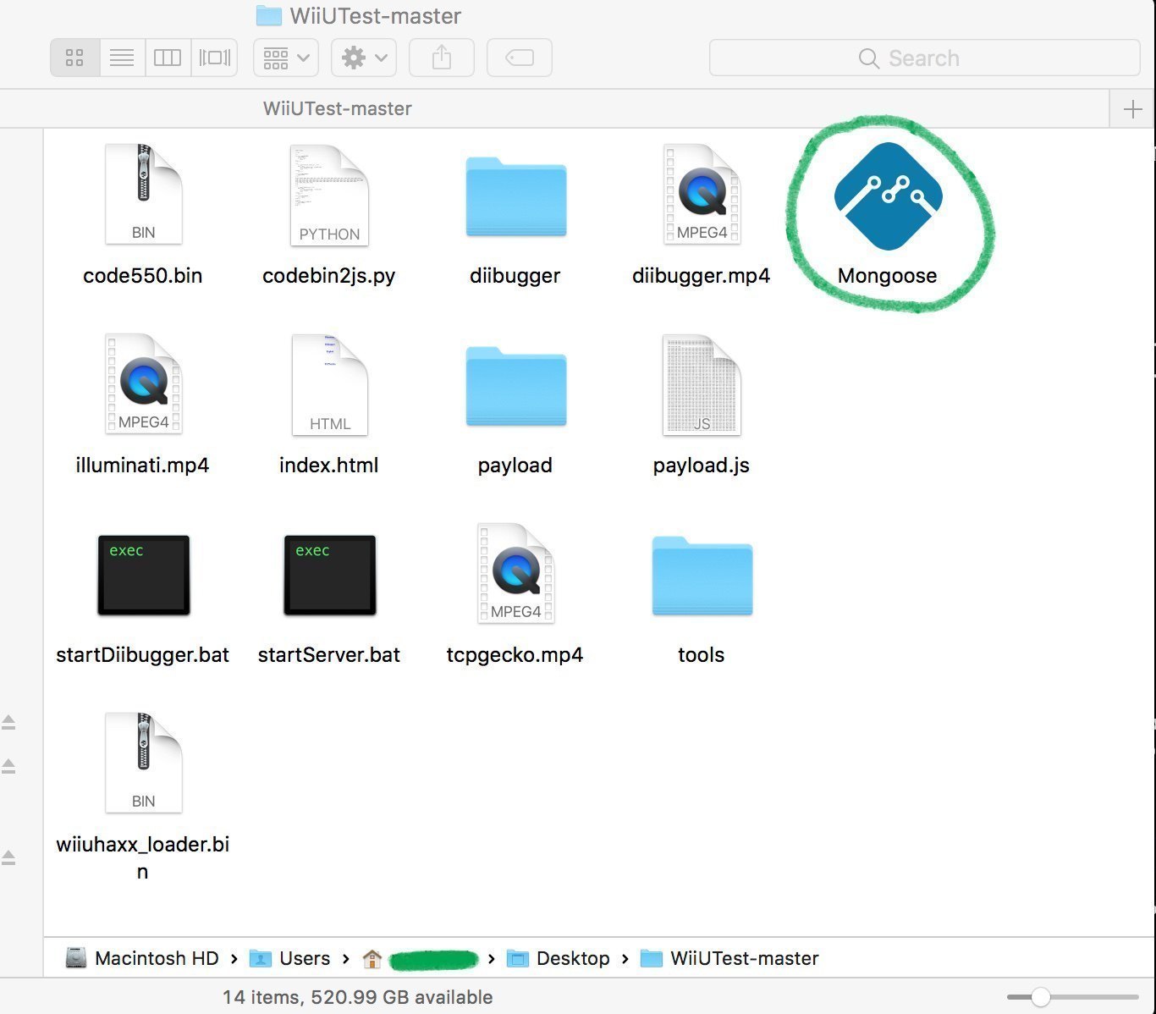Select the code550.bin file icon
This screenshot has height=1014, width=1156.
tap(143, 195)
